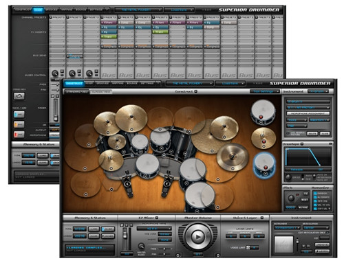This screenshot has width=344, height=263.
Task: Adjust the EZ Mixer channel fader
Action: tap(125, 234)
